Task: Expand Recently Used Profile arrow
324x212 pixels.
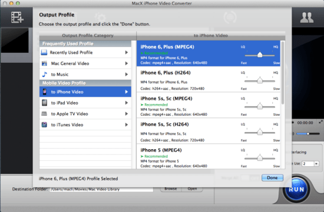Action: [x=127, y=52]
